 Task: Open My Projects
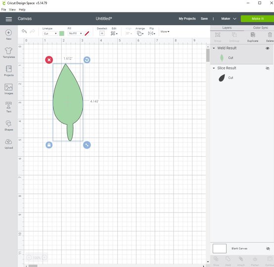coord(187,19)
